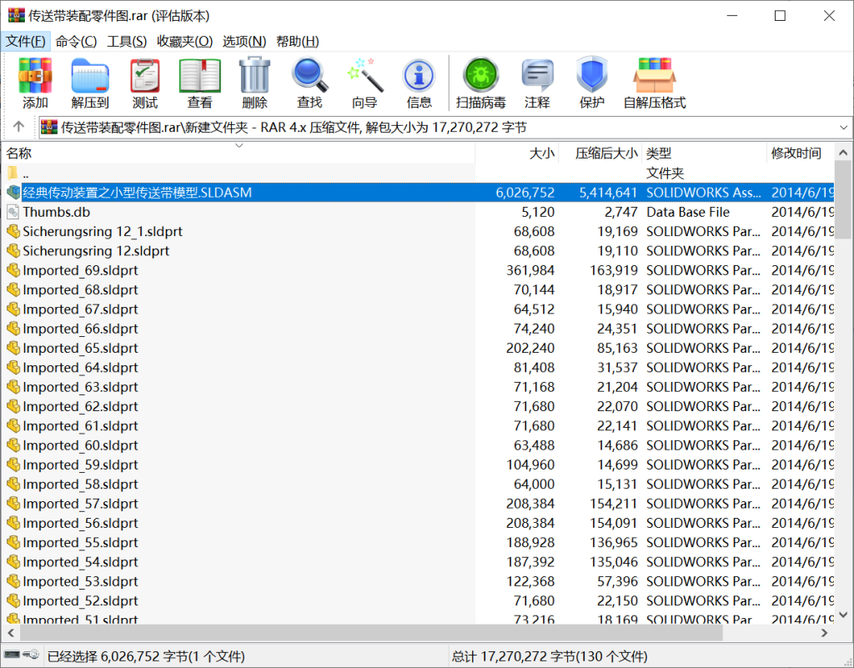Sort by 名称 column header
This screenshot has height=668, width=854.
point(19,153)
